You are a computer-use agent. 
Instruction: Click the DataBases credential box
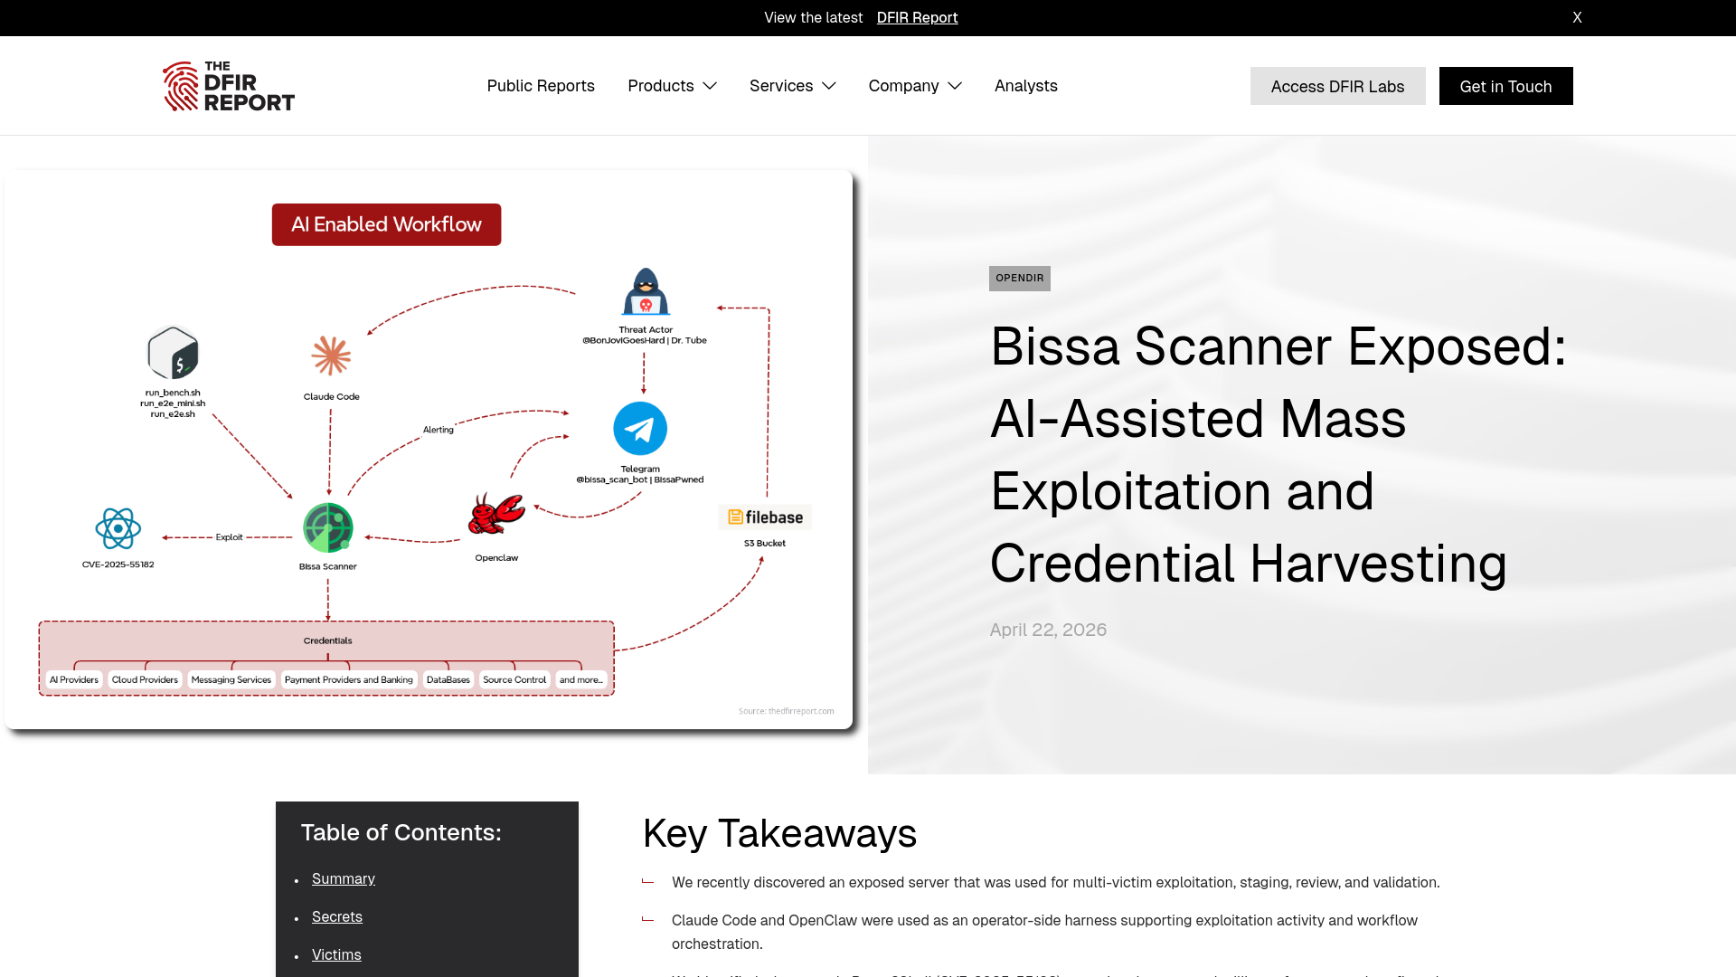click(448, 679)
